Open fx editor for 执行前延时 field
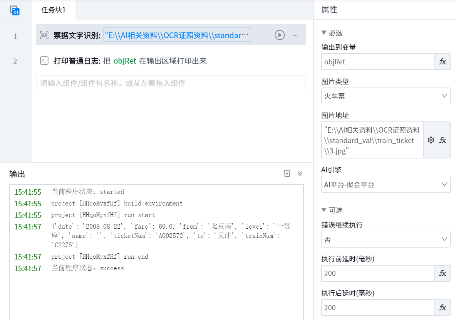Viewport: 456px width, 320px height. coord(443,273)
